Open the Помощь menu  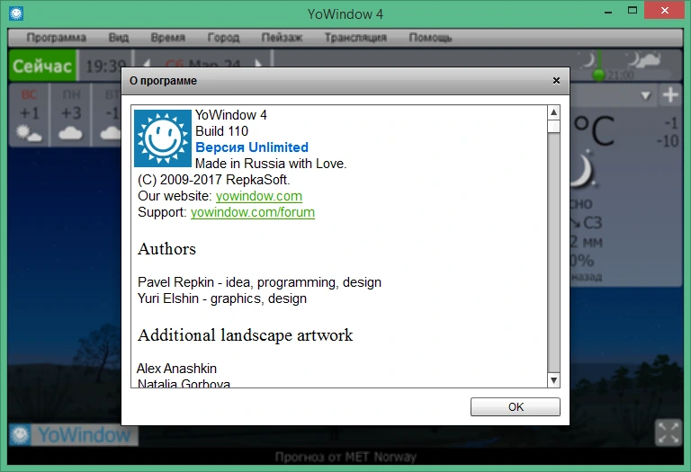point(430,38)
